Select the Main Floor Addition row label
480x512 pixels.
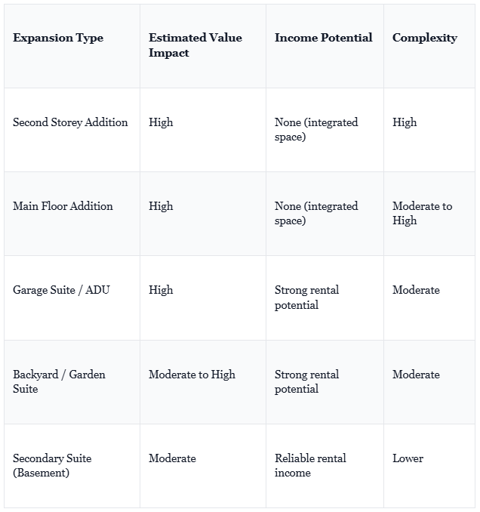(63, 206)
